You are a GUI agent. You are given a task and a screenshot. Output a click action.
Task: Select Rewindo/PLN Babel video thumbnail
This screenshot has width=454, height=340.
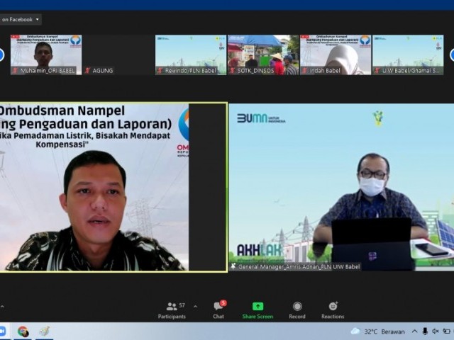(190, 55)
